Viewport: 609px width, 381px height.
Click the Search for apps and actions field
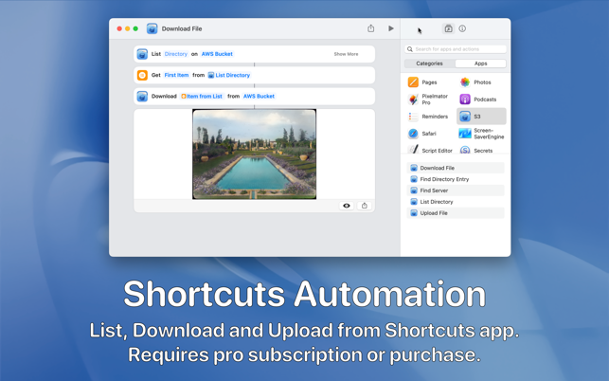456,49
